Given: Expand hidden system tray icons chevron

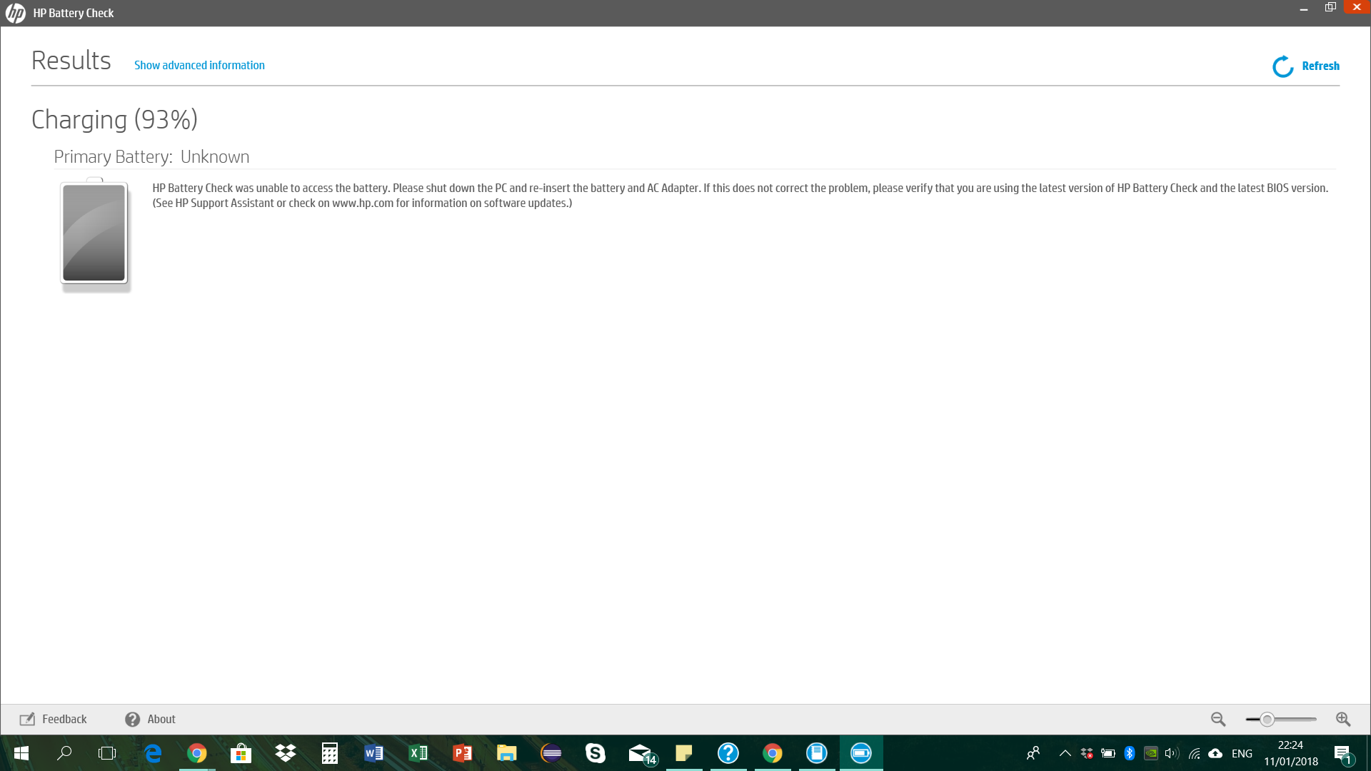Looking at the screenshot, I should pos(1065,753).
